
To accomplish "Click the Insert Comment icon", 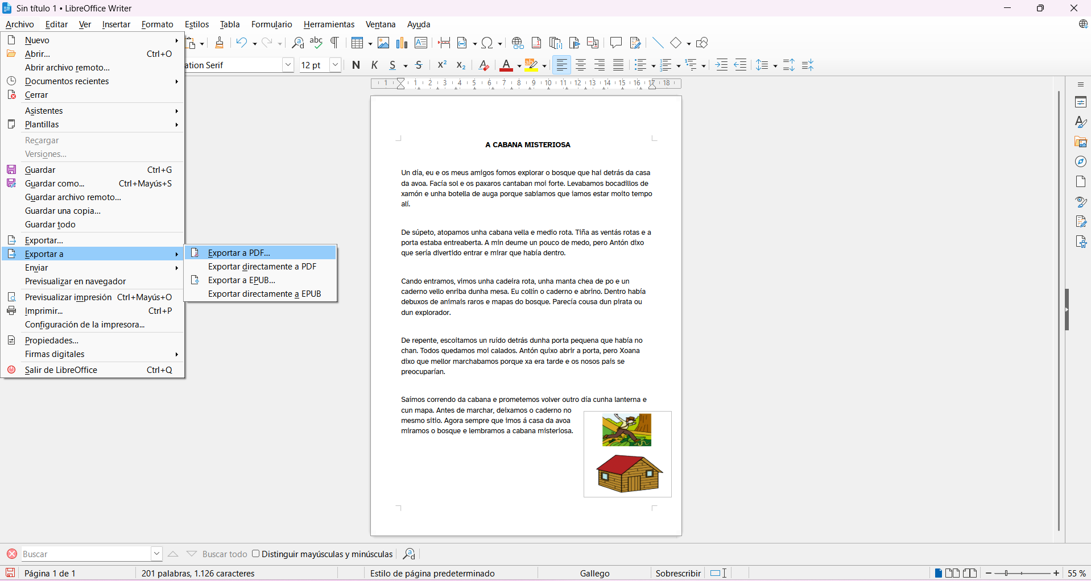I will click(x=615, y=43).
